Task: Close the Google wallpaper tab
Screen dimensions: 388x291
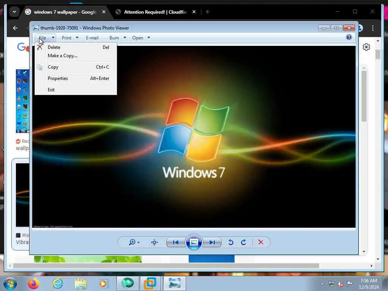Action: [x=104, y=12]
